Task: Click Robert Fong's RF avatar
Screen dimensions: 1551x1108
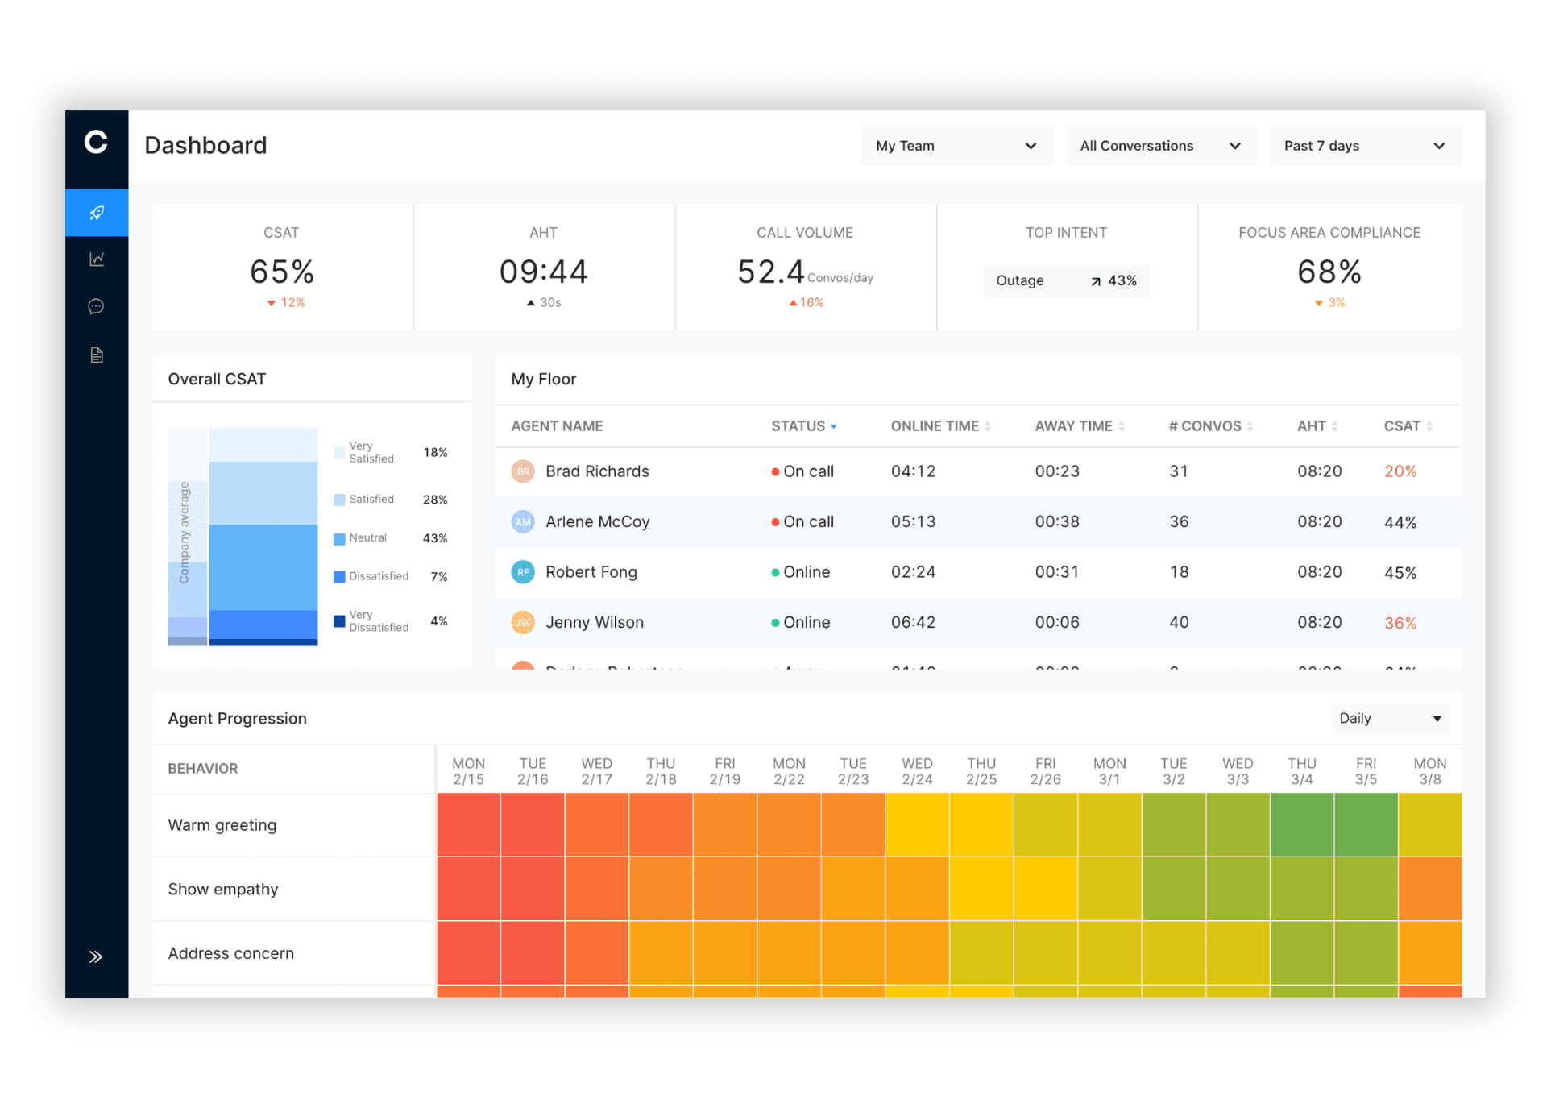Action: 523,572
